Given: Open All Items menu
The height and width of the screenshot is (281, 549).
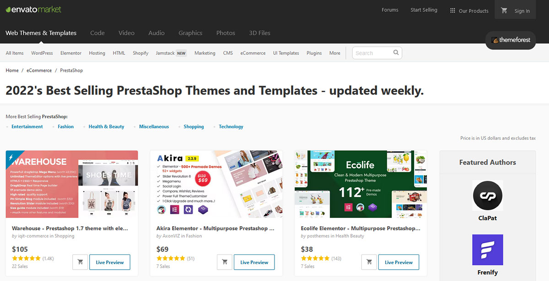Looking at the screenshot, I should tap(15, 53).
